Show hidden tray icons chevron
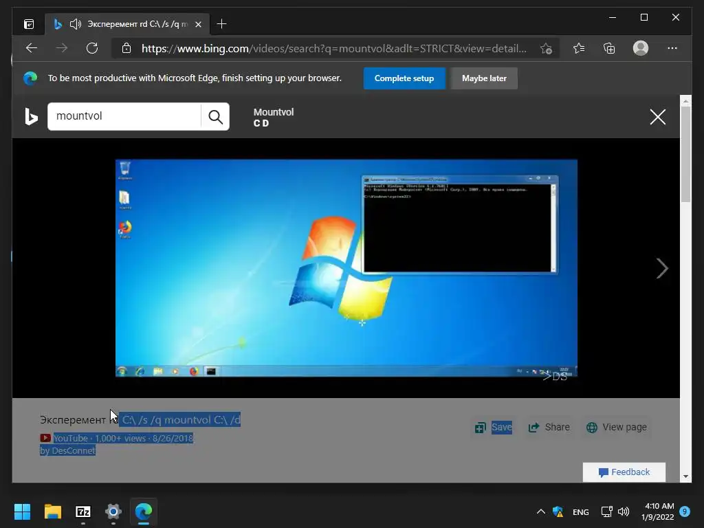 coord(540,511)
